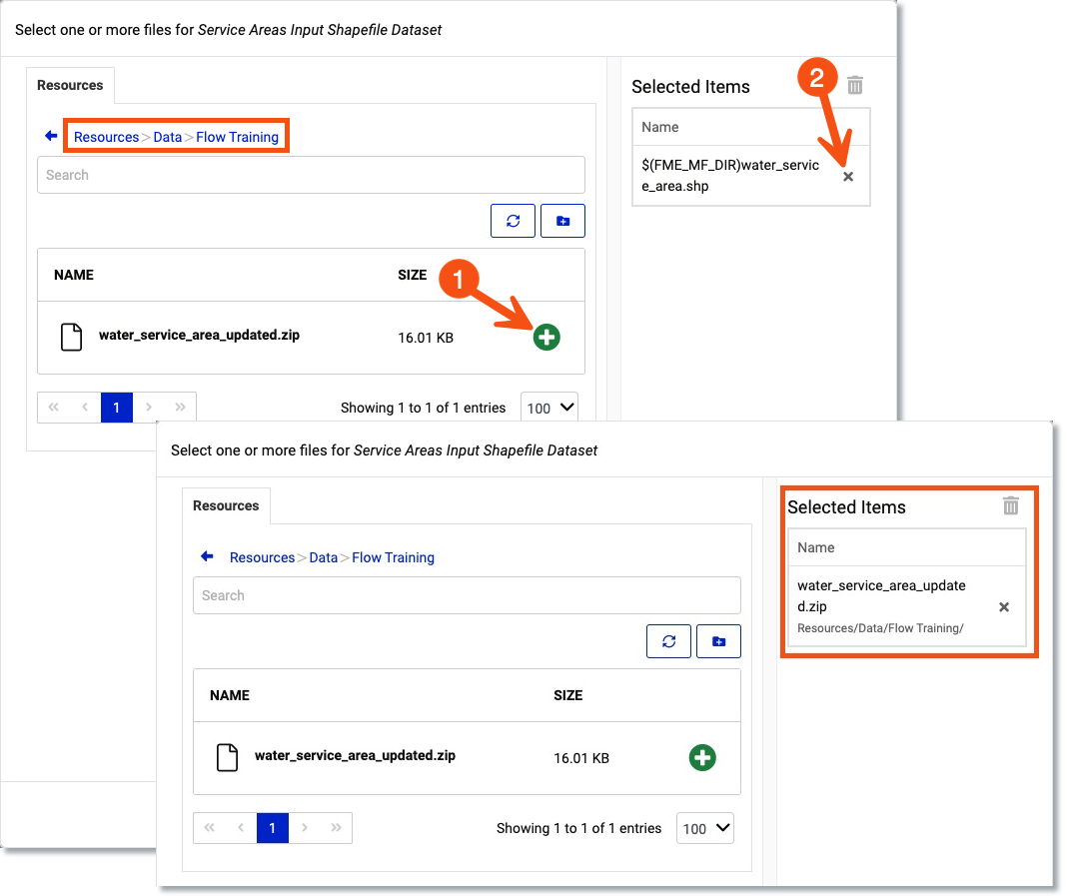Clear all Selected Items using the trash icon
The image size is (1068, 896).
click(x=854, y=85)
